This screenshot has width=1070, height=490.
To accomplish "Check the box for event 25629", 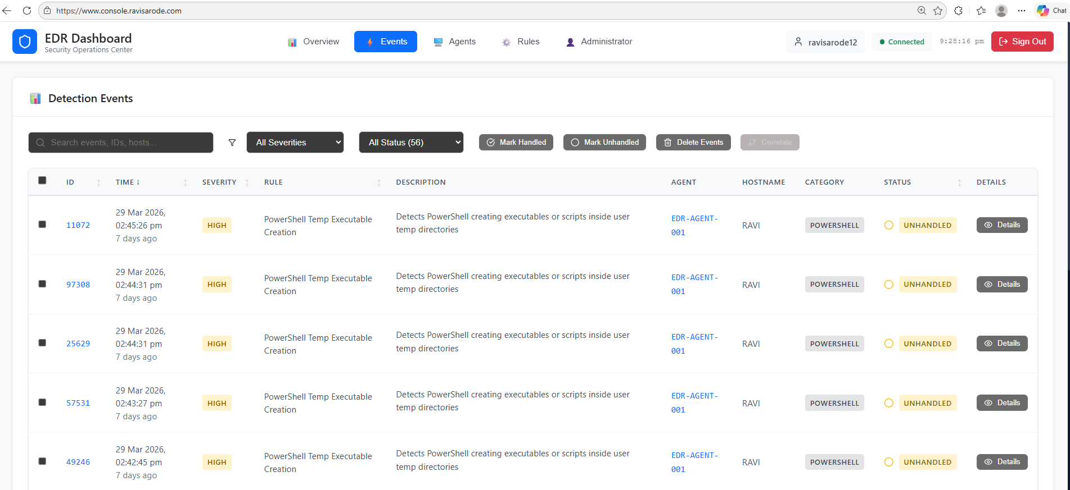I will [x=42, y=343].
